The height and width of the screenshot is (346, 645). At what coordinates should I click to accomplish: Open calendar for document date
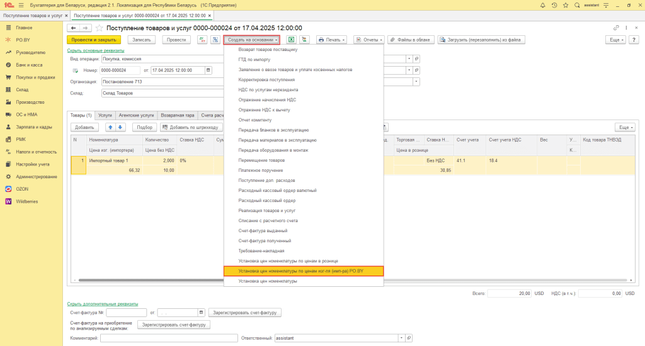click(208, 70)
